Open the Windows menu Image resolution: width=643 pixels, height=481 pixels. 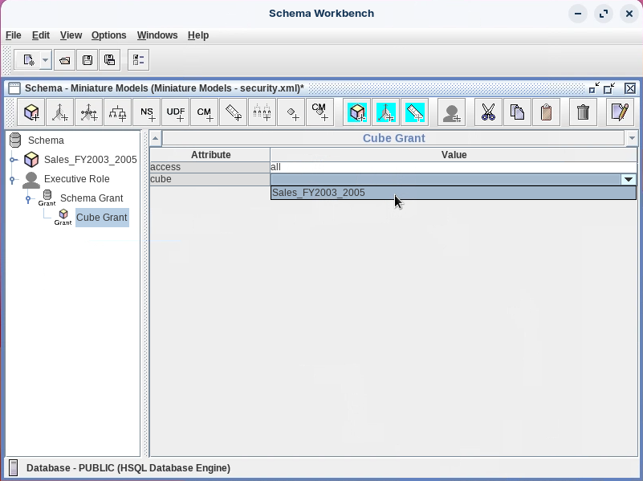(x=157, y=35)
